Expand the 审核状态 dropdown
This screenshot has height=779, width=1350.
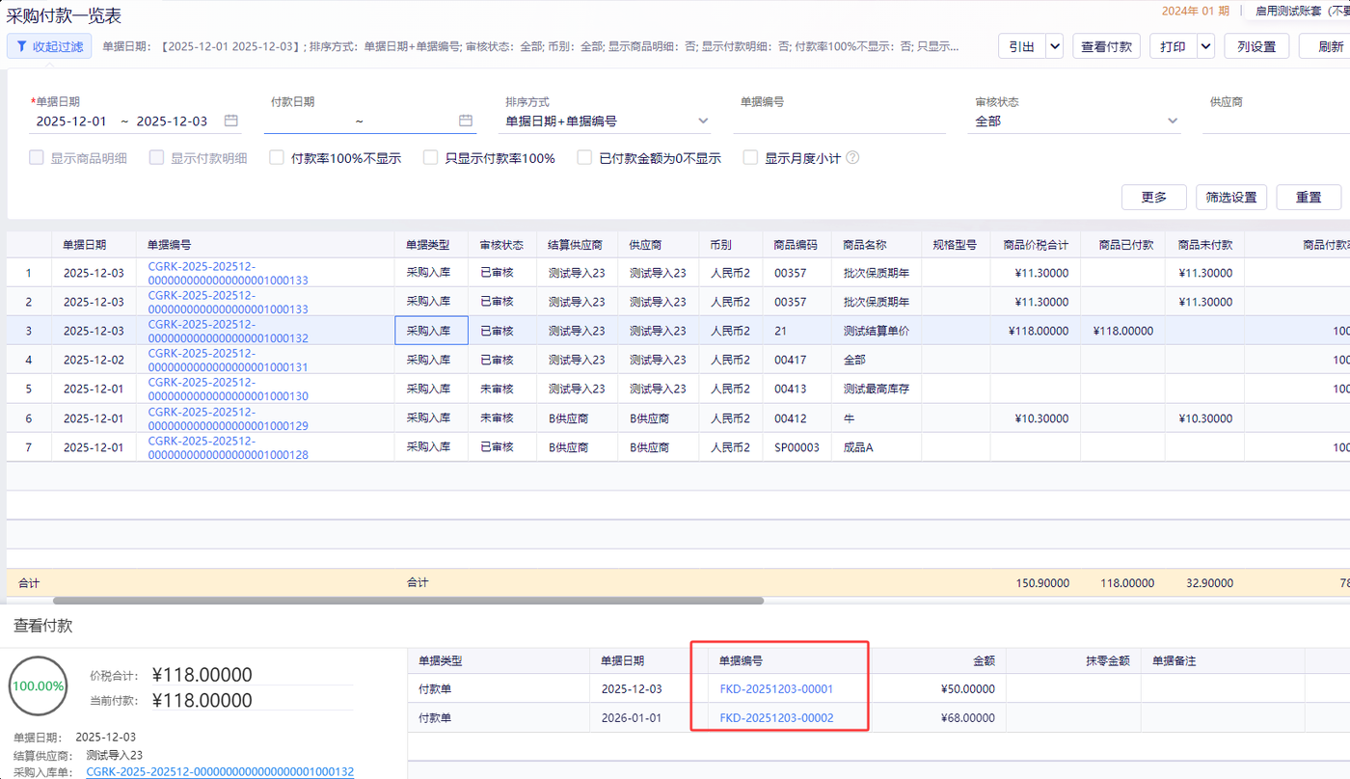(1173, 121)
